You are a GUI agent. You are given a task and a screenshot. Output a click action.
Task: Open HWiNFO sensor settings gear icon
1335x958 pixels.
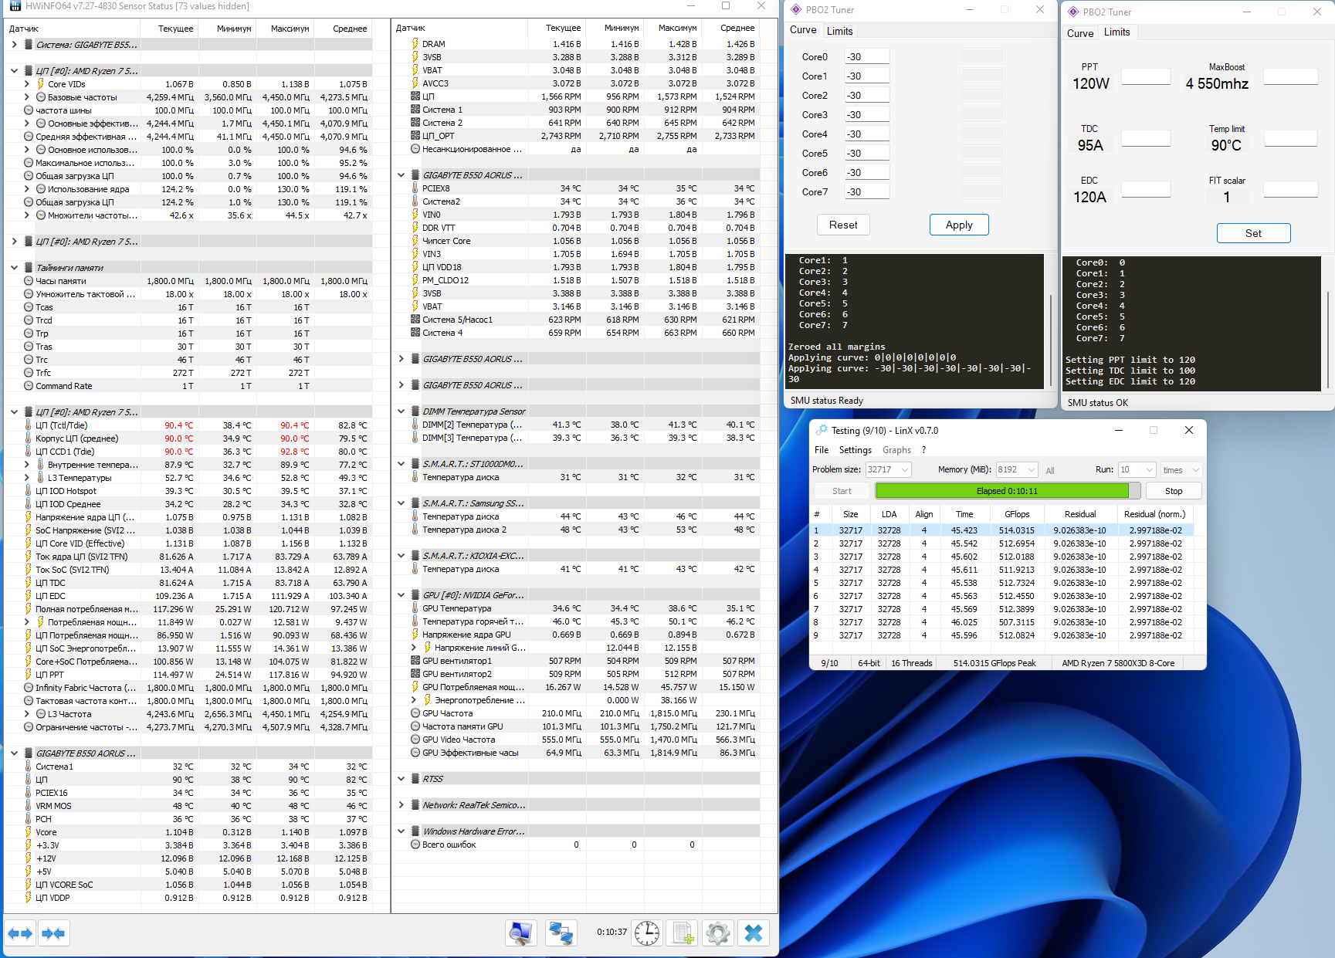(x=717, y=933)
